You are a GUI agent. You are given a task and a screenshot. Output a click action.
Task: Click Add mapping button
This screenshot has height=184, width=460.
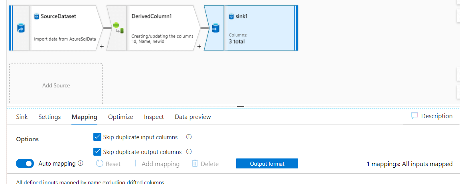pyautogui.click(x=156, y=164)
